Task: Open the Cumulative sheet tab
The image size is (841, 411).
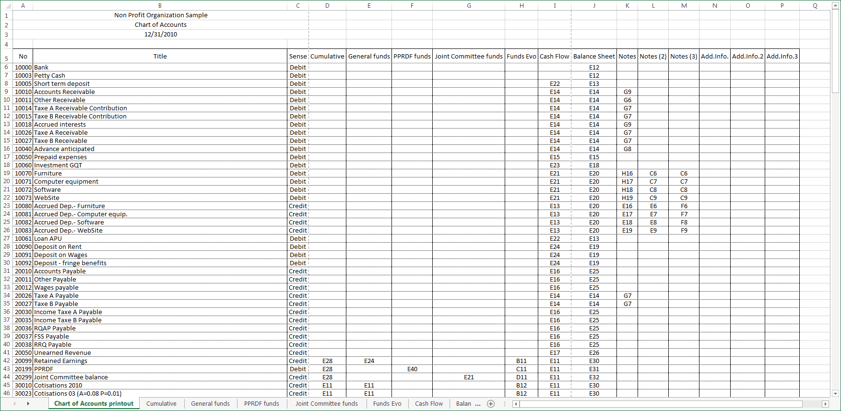Action: [x=161, y=404]
